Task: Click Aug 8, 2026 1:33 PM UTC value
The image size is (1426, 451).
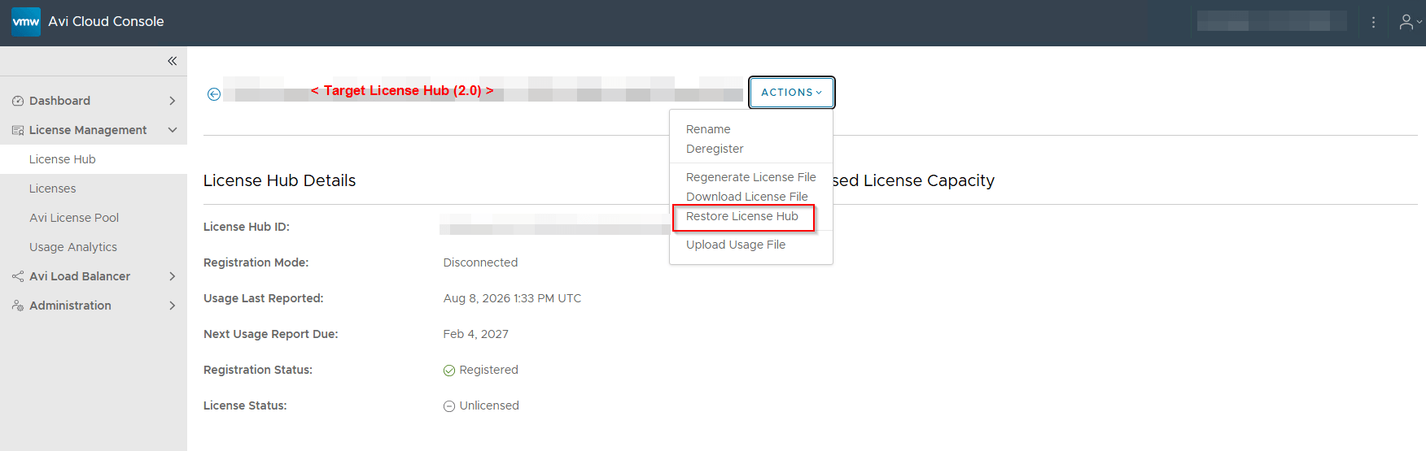Action: pyautogui.click(x=512, y=298)
